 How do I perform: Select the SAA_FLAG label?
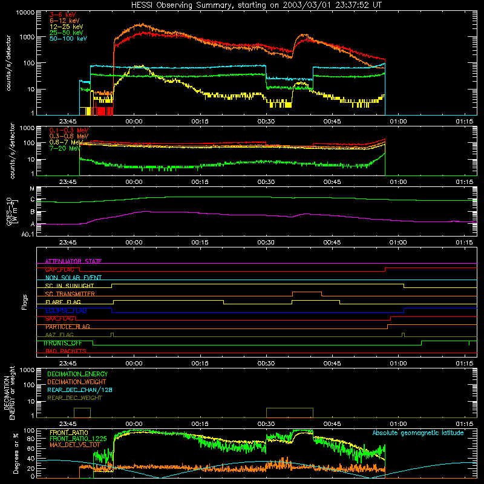click(x=59, y=319)
